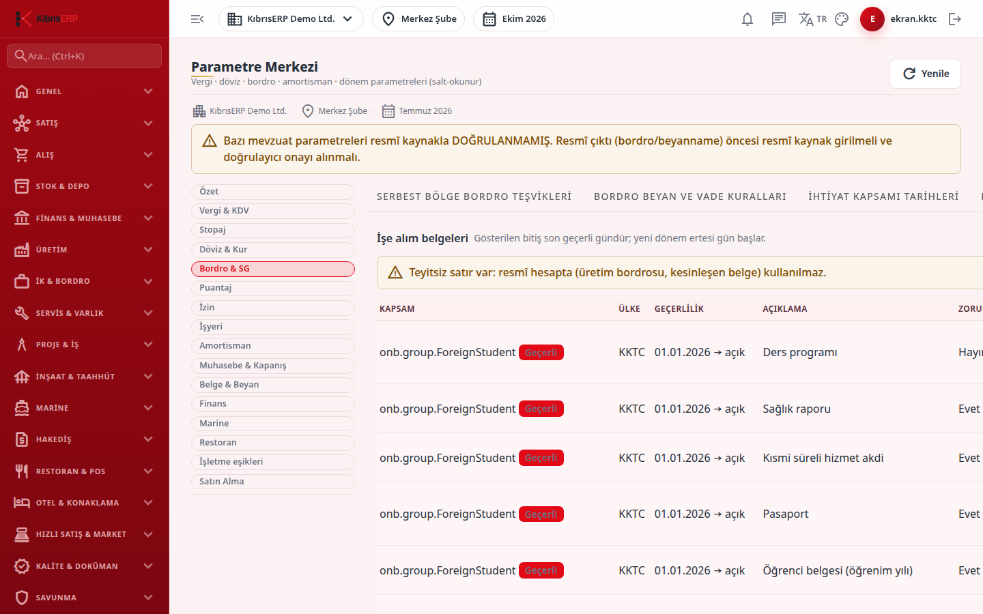
Task: Click the SATIŞ module icon
Action: pos(22,123)
